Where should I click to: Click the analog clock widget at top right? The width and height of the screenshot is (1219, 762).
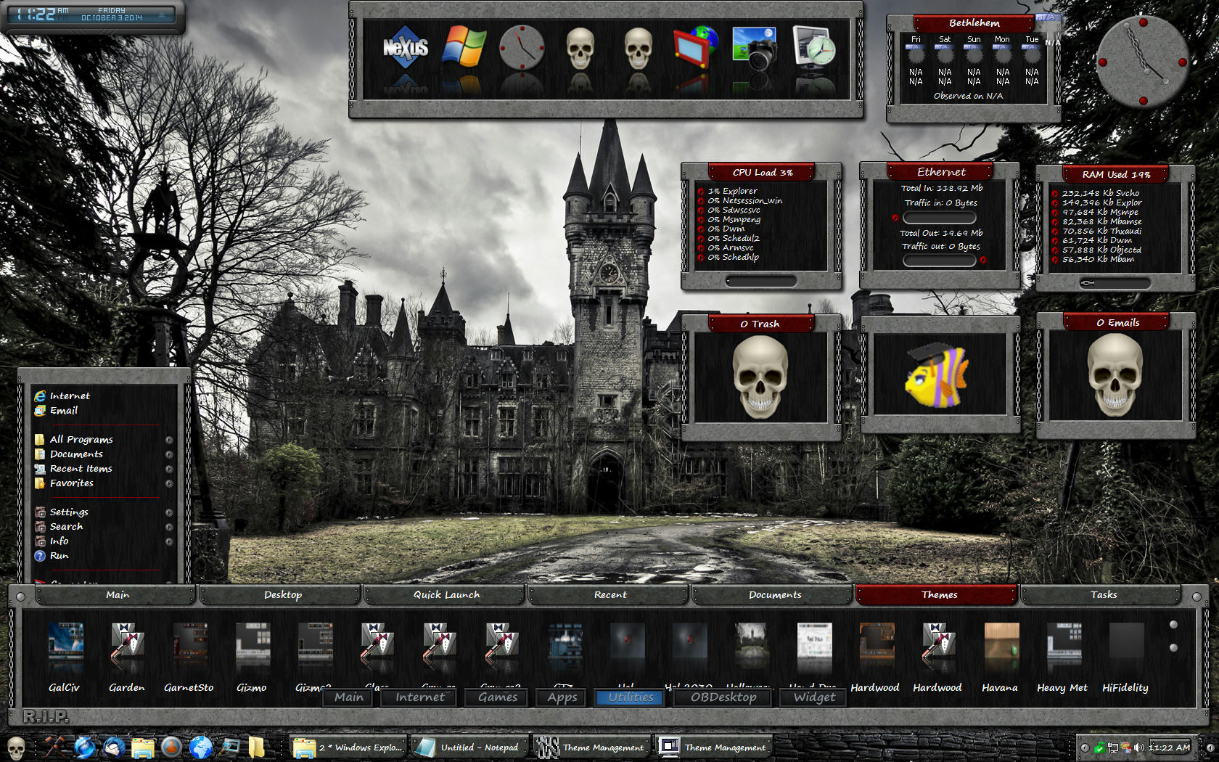tap(1142, 62)
